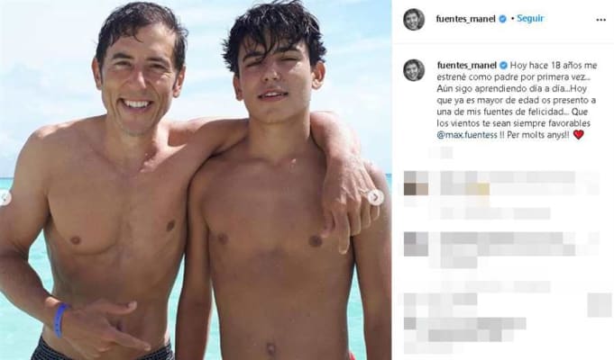Click the main beach photo

[x=196, y=180]
